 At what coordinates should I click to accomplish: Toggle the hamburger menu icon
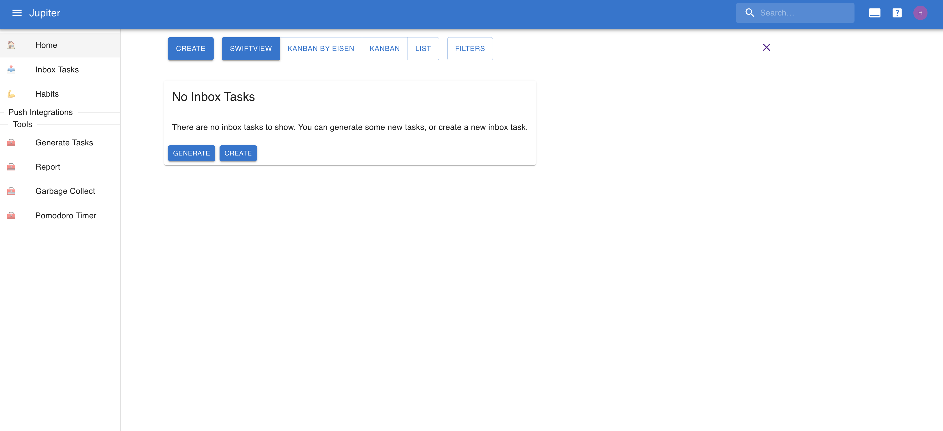[x=17, y=13]
